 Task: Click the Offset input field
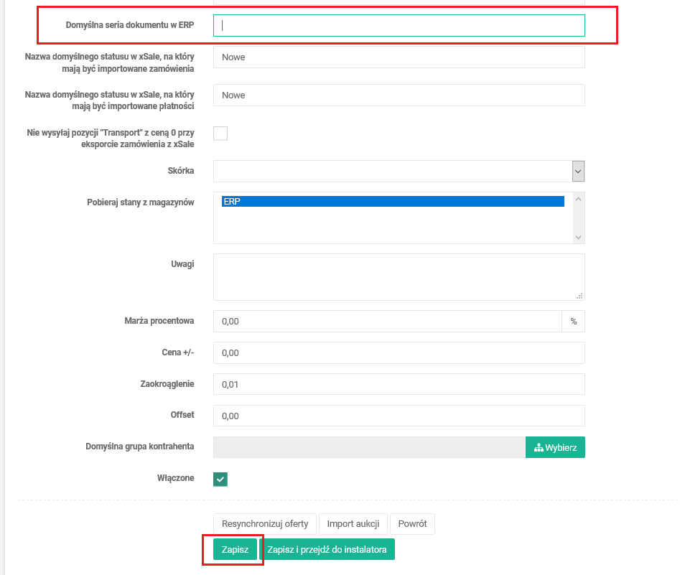[399, 416]
